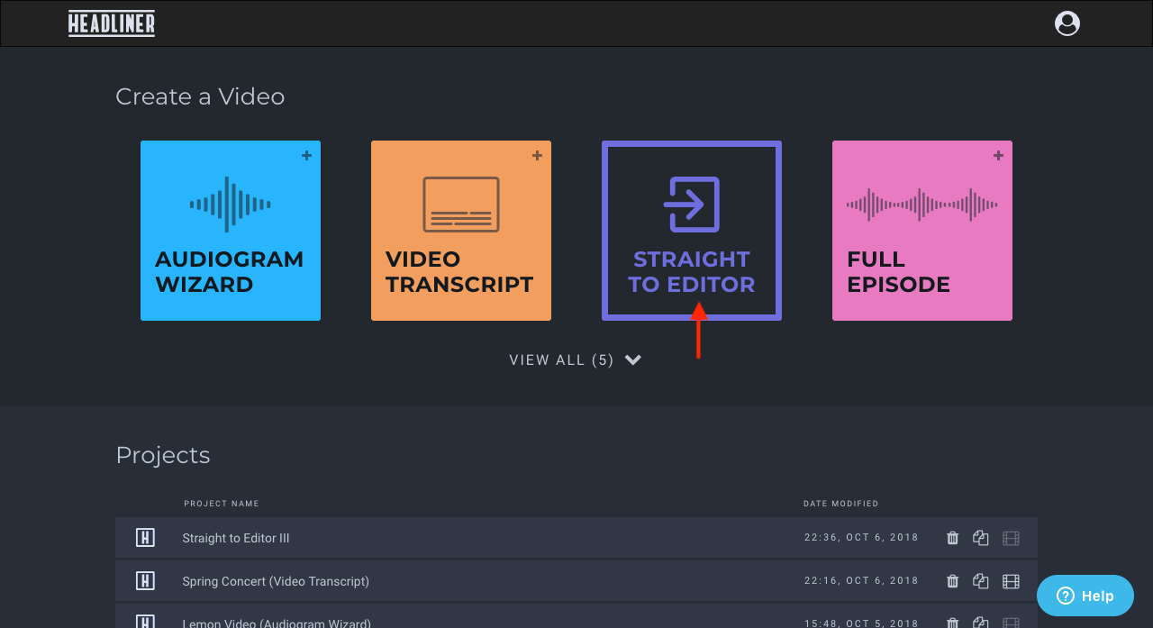The width and height of the screenshot is (1153, 628).
Task: Open the Straight to Editor III project
Action: tap(236, 537)
